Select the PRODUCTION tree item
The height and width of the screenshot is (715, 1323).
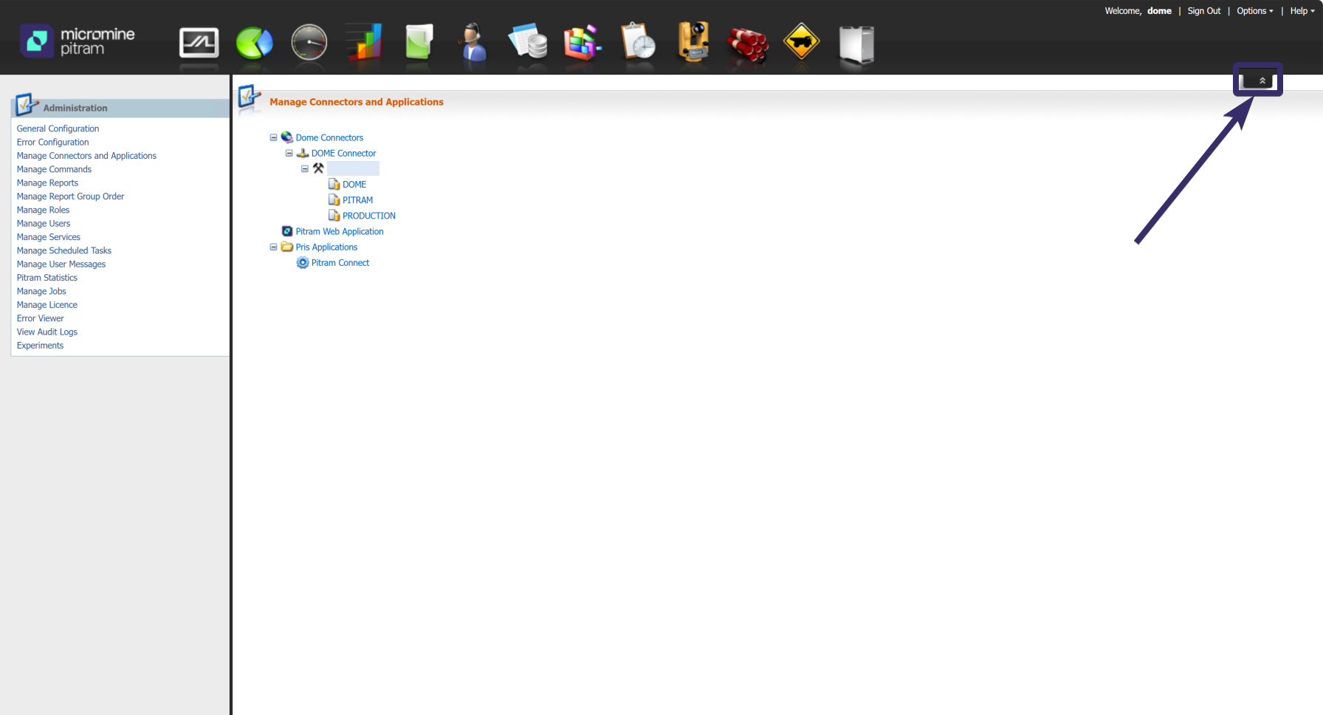click(368, 216)
